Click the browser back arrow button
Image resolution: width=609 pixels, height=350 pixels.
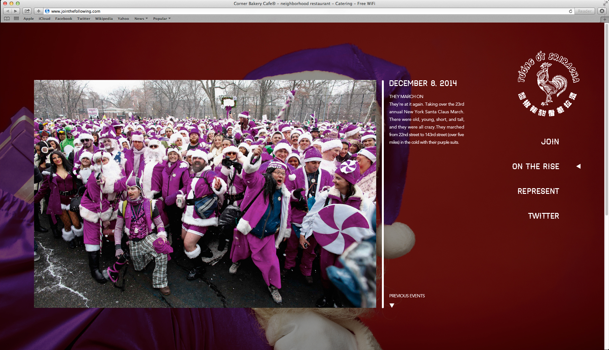tap(8, 11)
